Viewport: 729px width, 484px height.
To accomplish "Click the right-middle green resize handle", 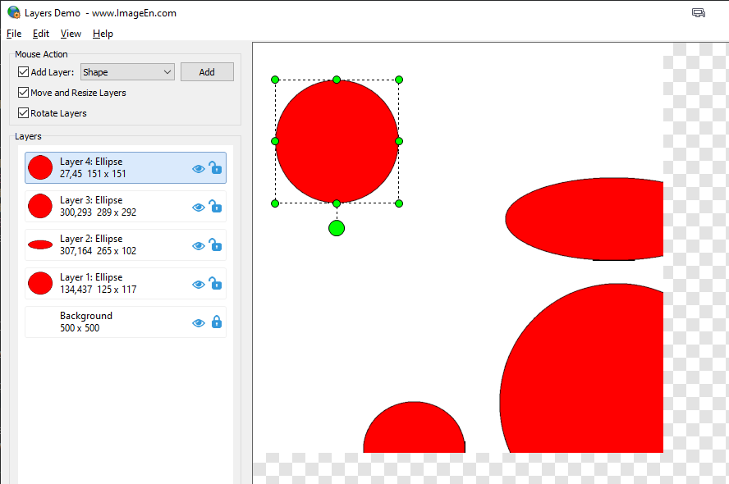I will point(399,141).
